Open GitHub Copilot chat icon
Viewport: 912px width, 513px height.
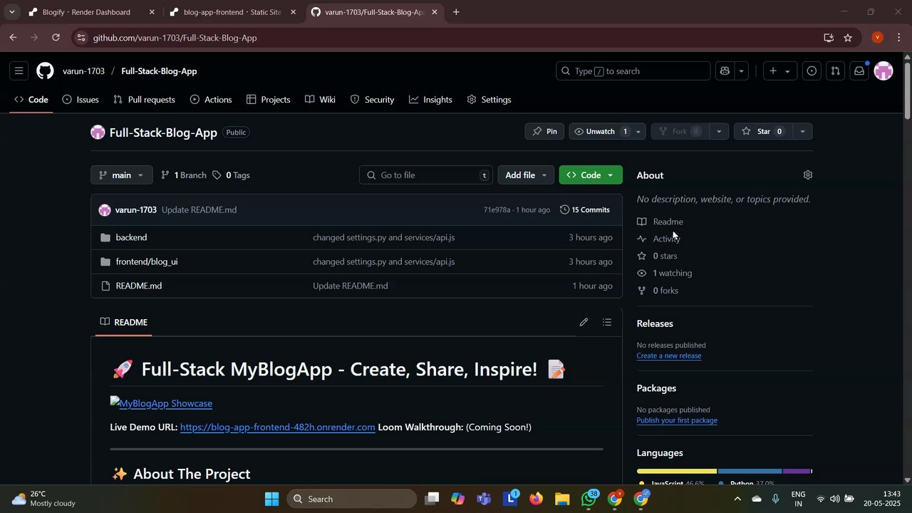click(725, 71)
